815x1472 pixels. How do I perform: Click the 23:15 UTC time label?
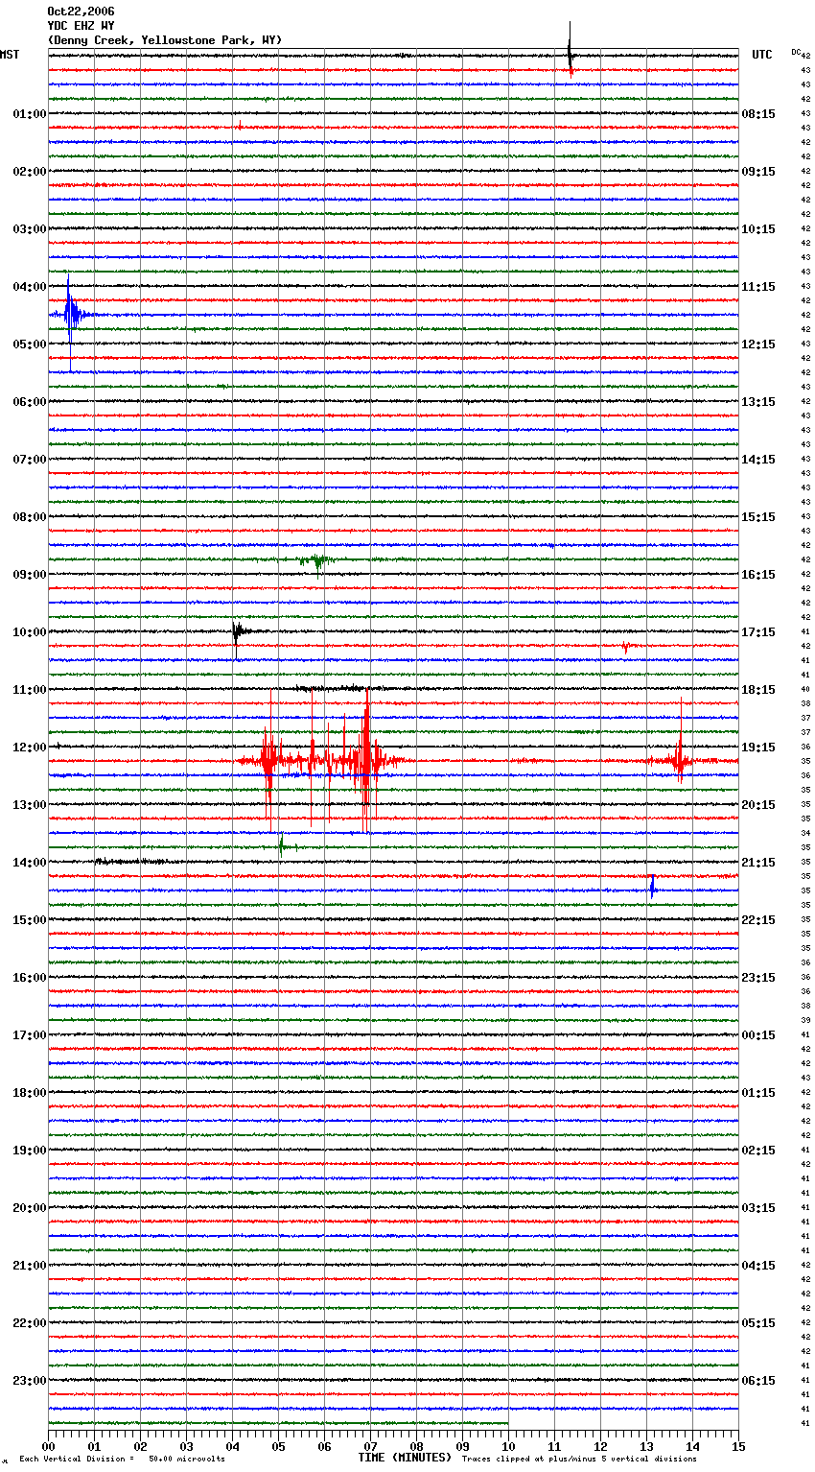tap(758, 978)
